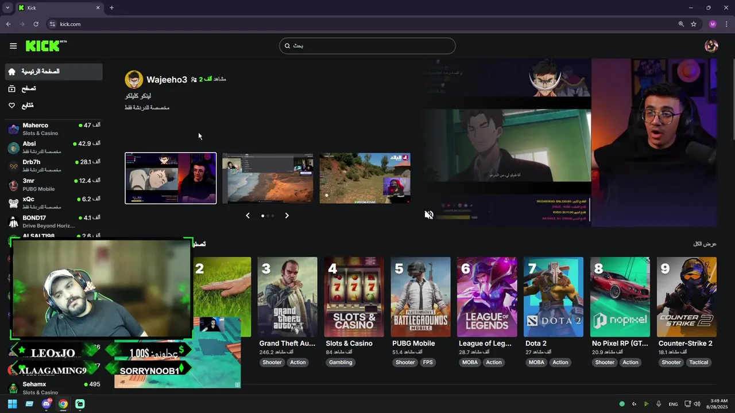Unmute the featured stream preview
735x413 pixels.
429,215
